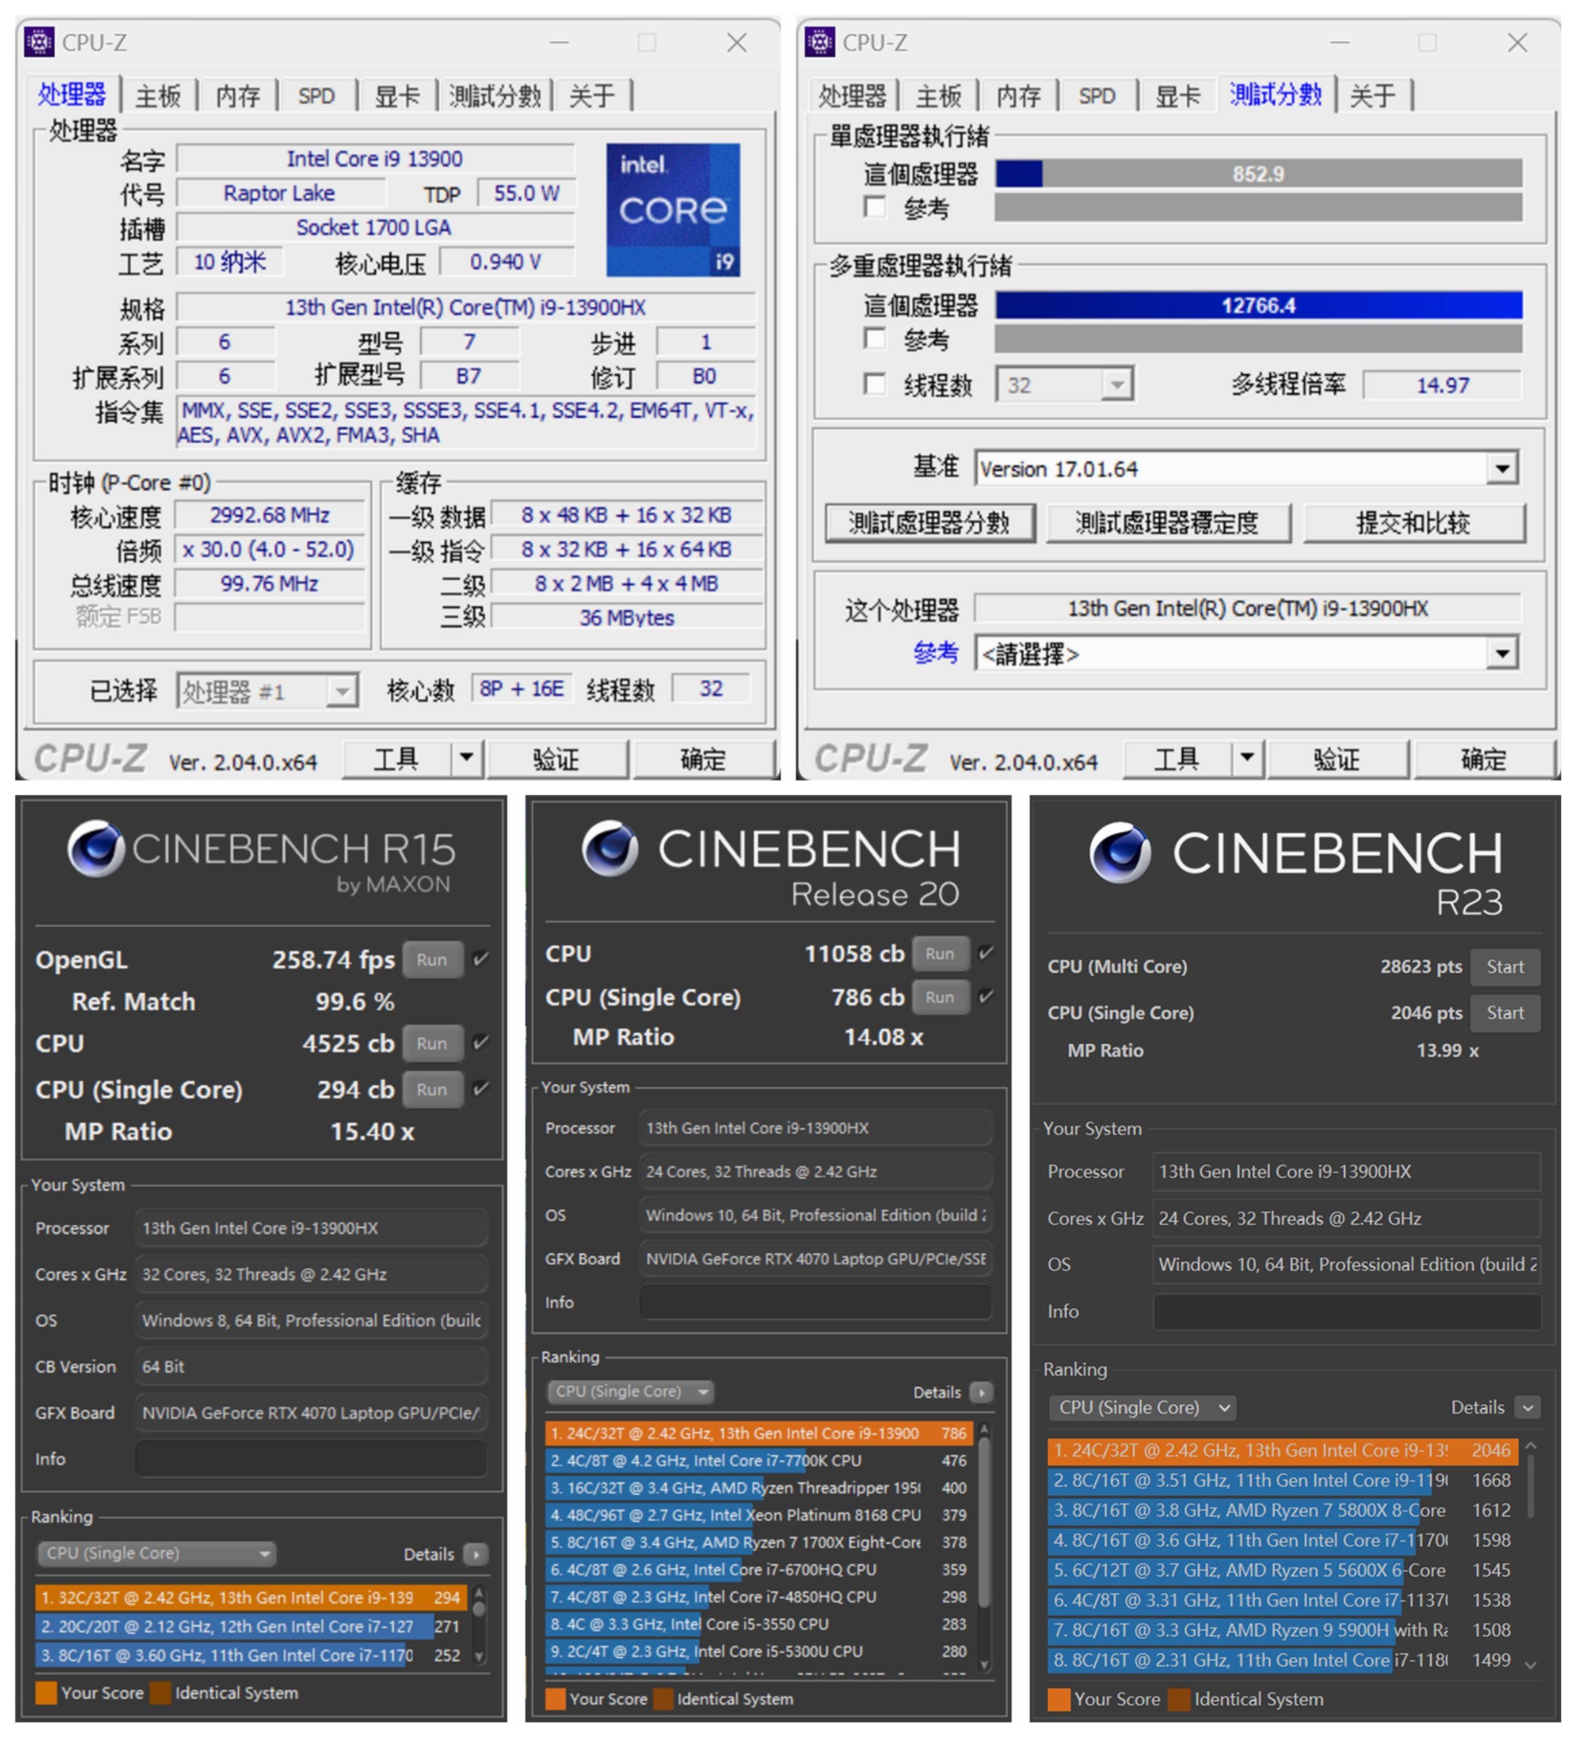The image size is (1576, 1738).
Task: Select the Ryzen Threadripper row in R20 ranking
Action: [760, 1487]
